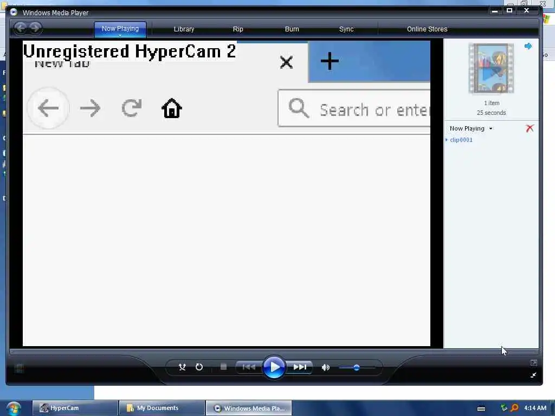Click the film strip video thumbnail
Screen dimensions: 555x416
coord(491,68)
